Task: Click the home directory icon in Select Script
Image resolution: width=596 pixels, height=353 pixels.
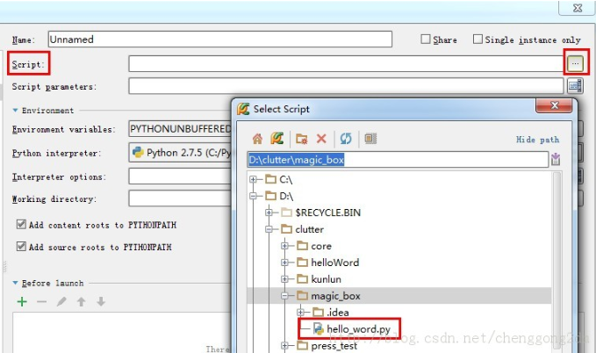Action: point(257,139)
